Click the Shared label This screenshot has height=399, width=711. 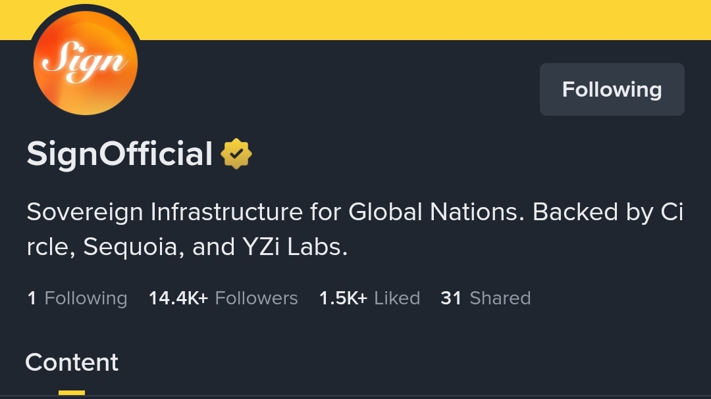[x=500, y=298]
